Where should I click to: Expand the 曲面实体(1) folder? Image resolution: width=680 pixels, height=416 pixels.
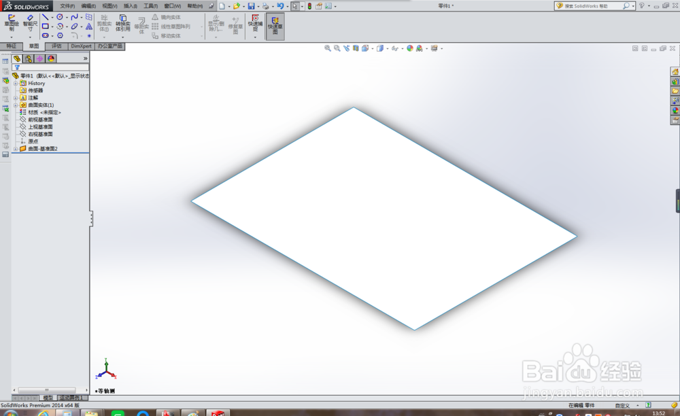click(x=16, y=105)
